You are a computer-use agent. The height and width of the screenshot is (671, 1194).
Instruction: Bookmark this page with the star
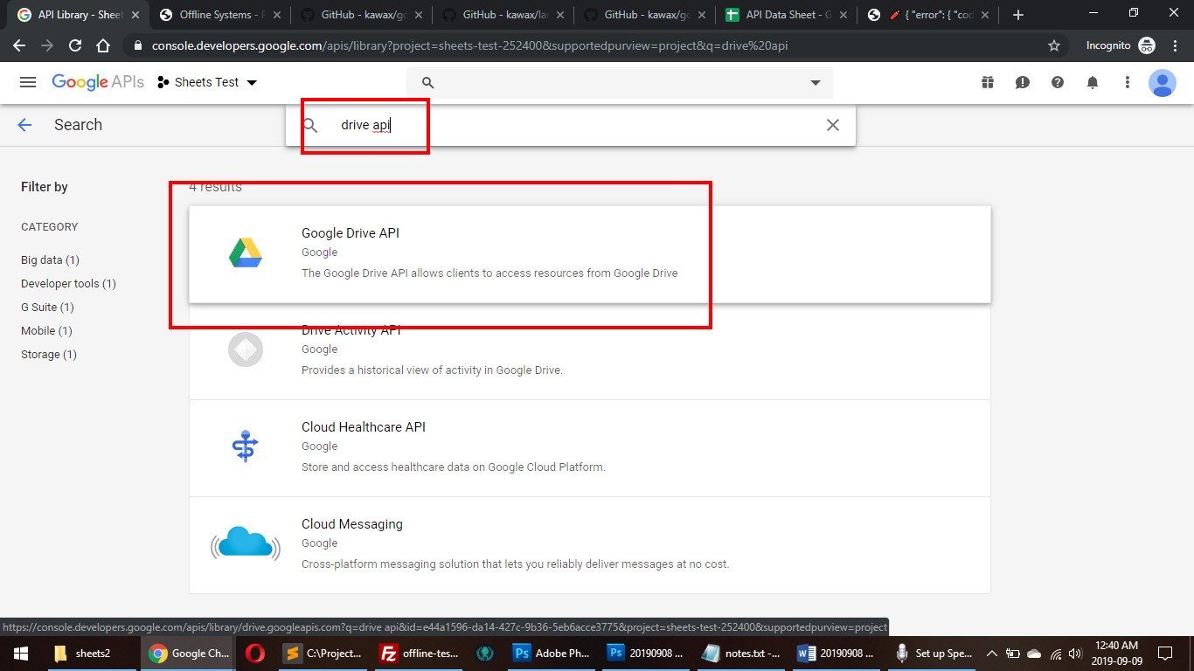click(1054, 45)
